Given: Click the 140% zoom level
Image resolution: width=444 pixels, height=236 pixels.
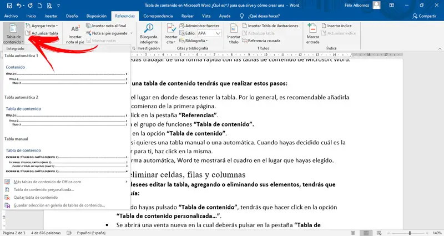Looking at the screenshot, I should coord(437,233).
